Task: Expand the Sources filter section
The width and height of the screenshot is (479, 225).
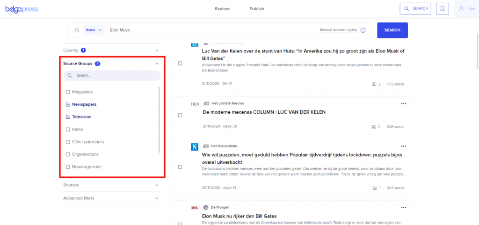Action: coord(111,185)
